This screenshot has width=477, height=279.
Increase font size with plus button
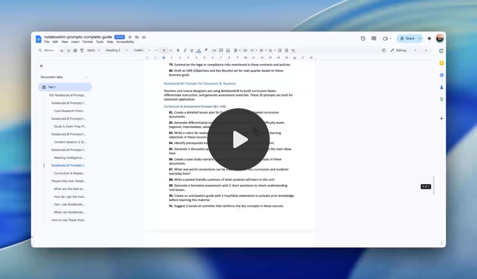(171, 50)
